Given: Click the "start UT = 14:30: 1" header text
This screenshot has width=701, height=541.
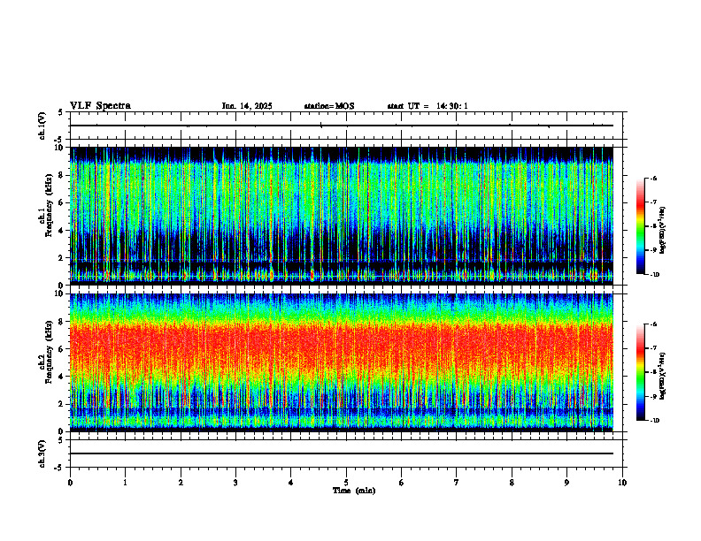Looking at the screenshot, I should pos(428,106).
